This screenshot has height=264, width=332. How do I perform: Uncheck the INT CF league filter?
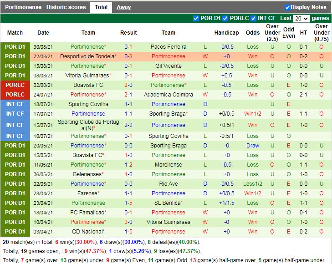point(253,18)
